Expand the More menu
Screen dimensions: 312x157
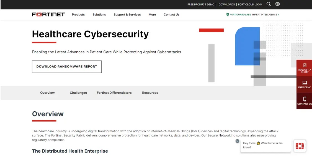pyautogui.click(x=152, y=15)
